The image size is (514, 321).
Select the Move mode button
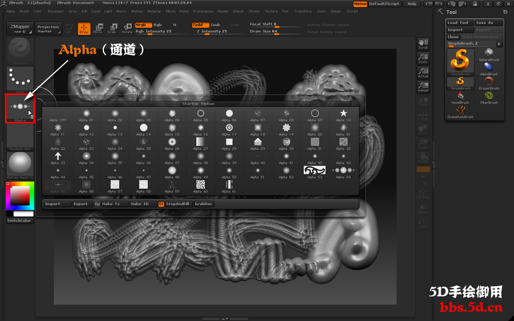coord(98,28)
